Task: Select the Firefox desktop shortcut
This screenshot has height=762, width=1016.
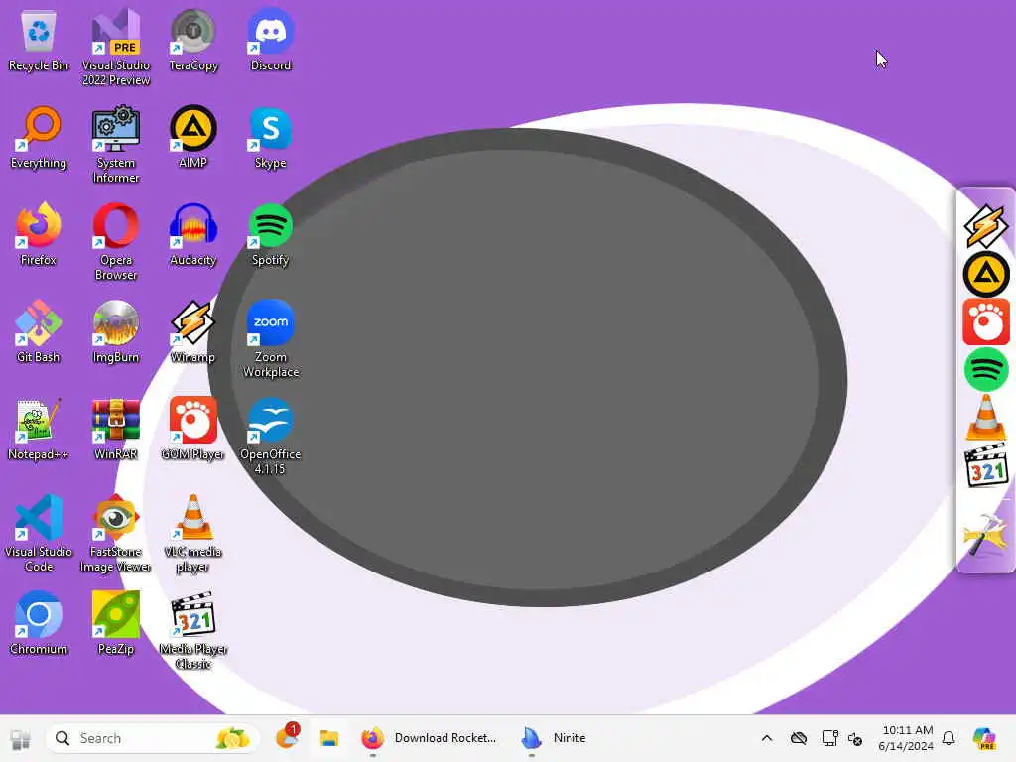Action: [x=39, y=234]
